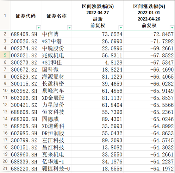This screenshot has height=173, width=175.
Task: Select cell with value 55.0432
Action: pos(98,133)
